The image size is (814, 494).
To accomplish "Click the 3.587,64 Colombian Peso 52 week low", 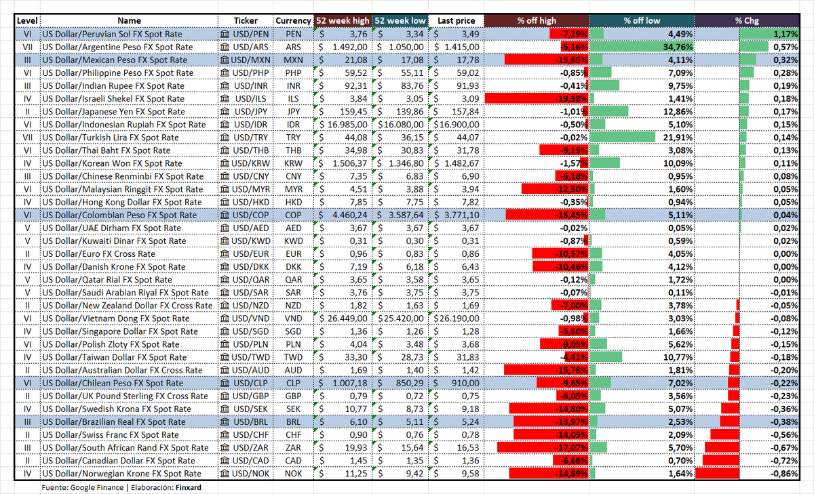I will tap(402, 214).
